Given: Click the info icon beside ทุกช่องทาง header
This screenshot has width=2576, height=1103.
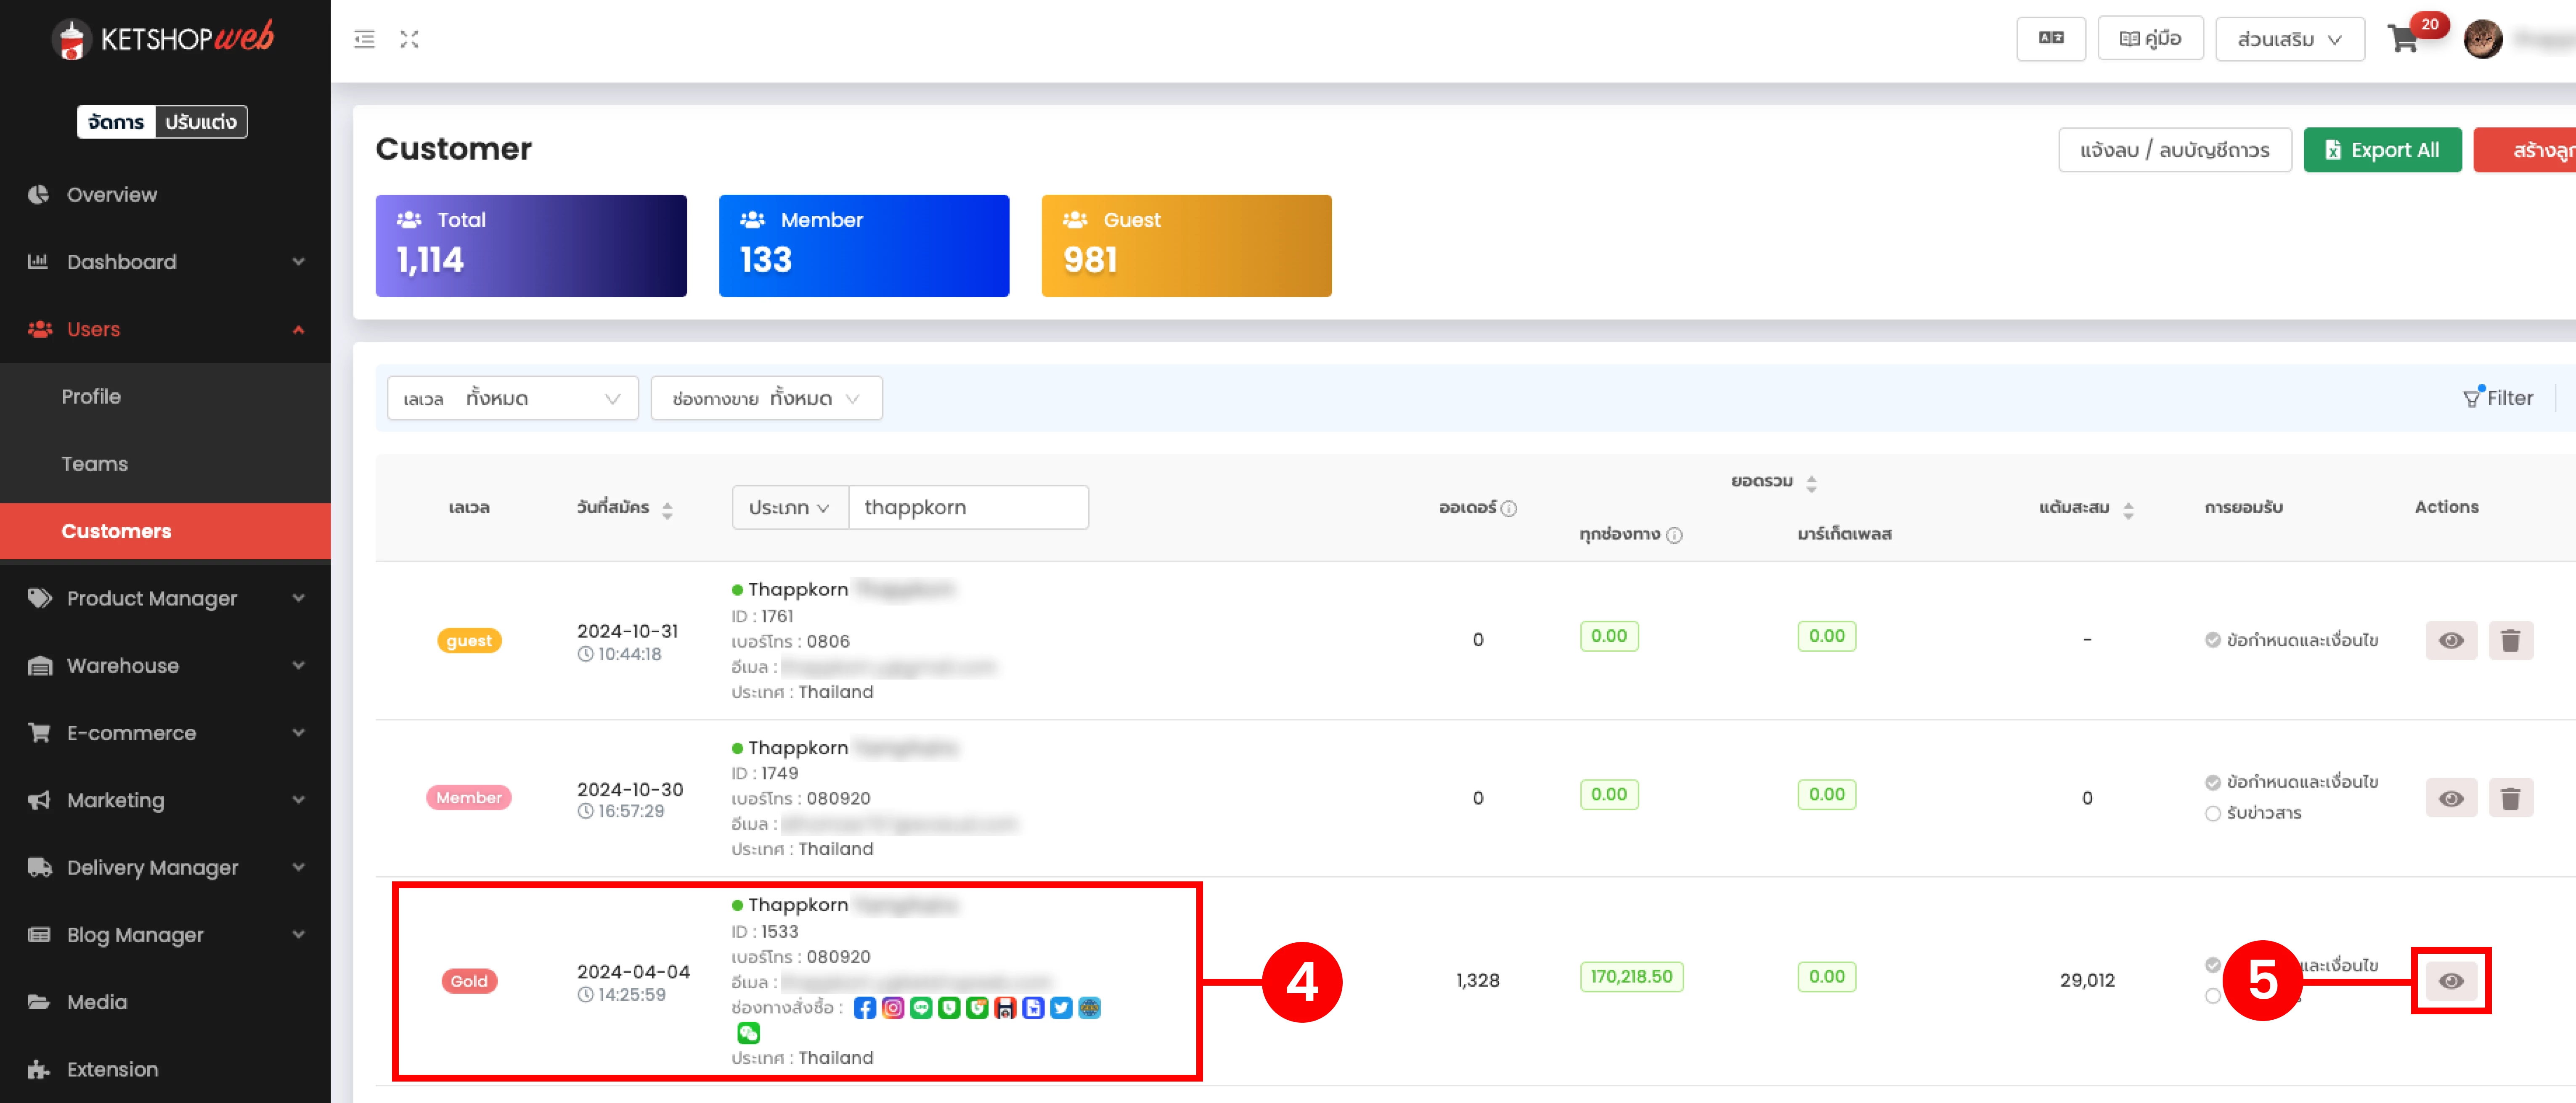Looking at the screenshot, I should pyautogui.click(x=1674, y=535).
